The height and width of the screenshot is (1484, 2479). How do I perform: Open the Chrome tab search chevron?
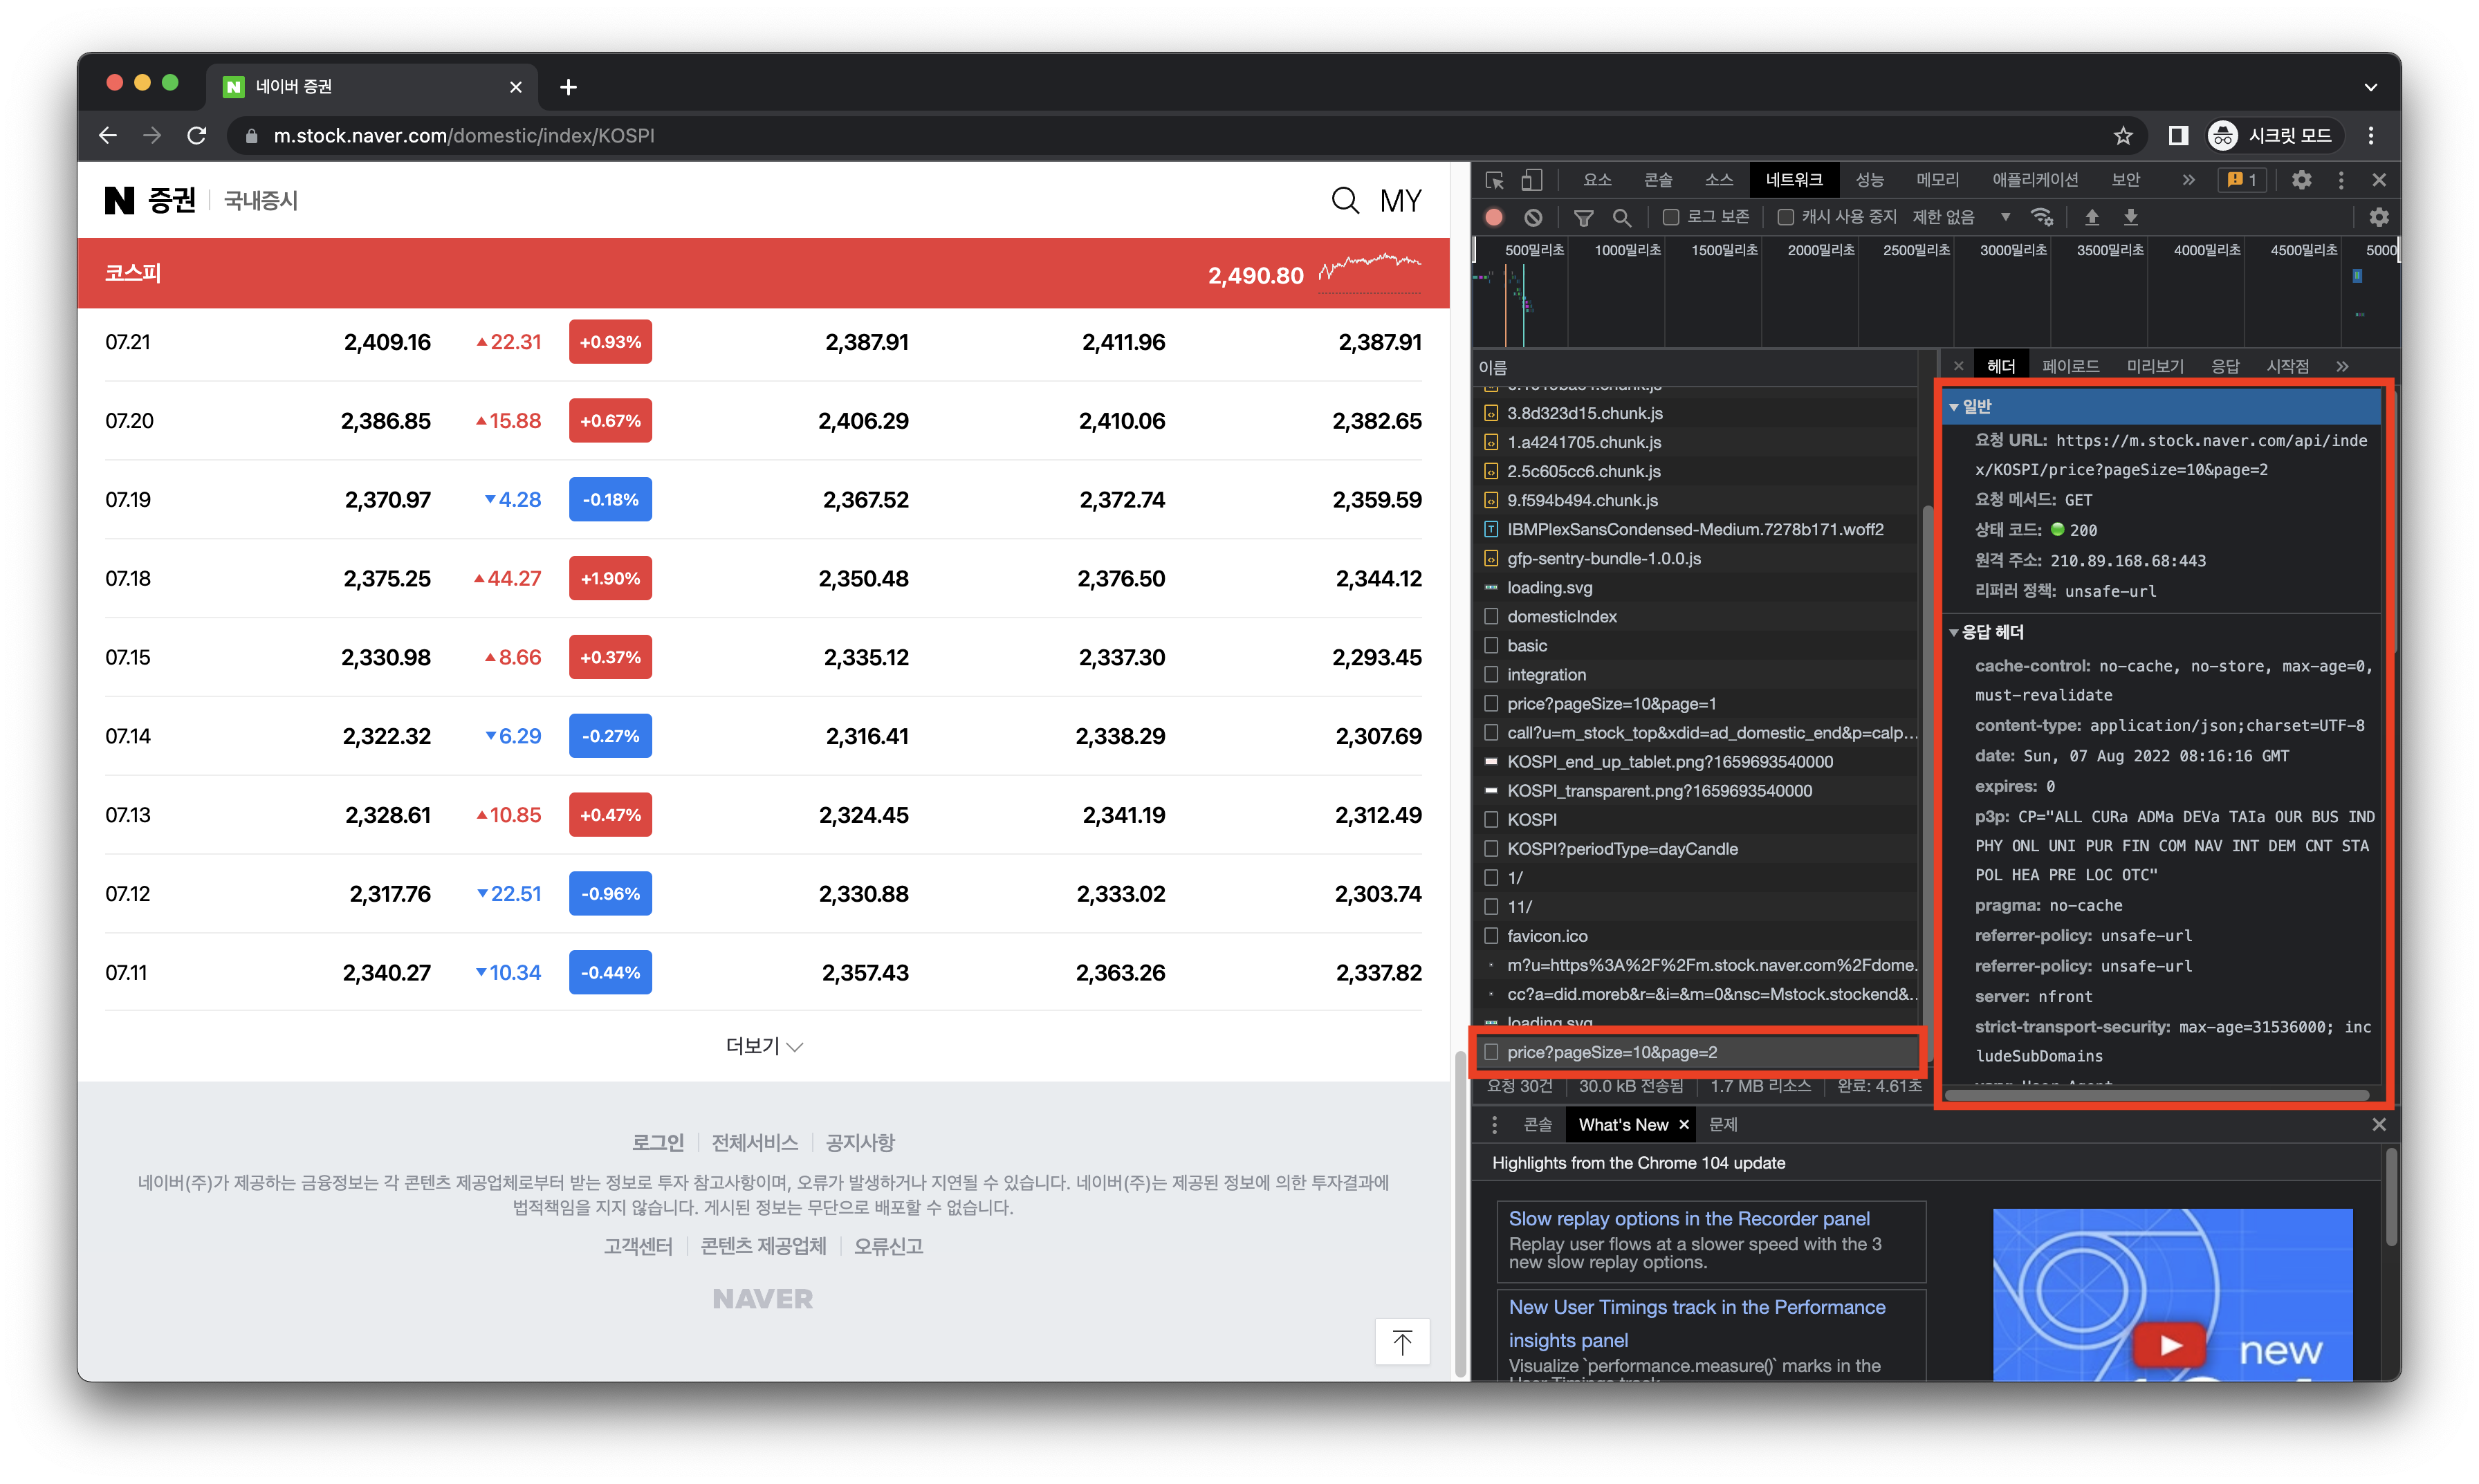pyautogui.click(x=2370, y=87)
